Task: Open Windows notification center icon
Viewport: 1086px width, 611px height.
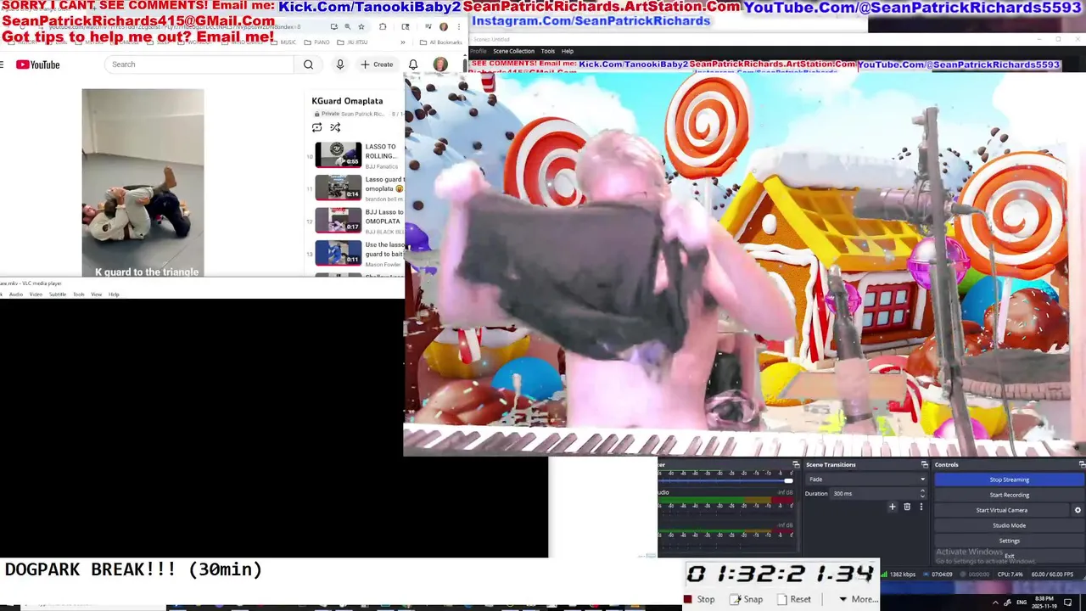Action: pyautogui.click(x=1067, y=602)
